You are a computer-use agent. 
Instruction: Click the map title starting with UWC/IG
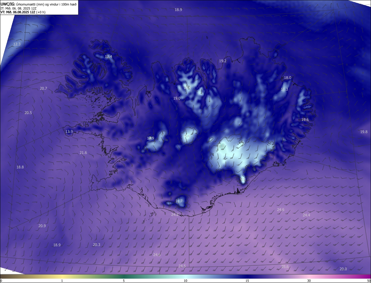39,4
